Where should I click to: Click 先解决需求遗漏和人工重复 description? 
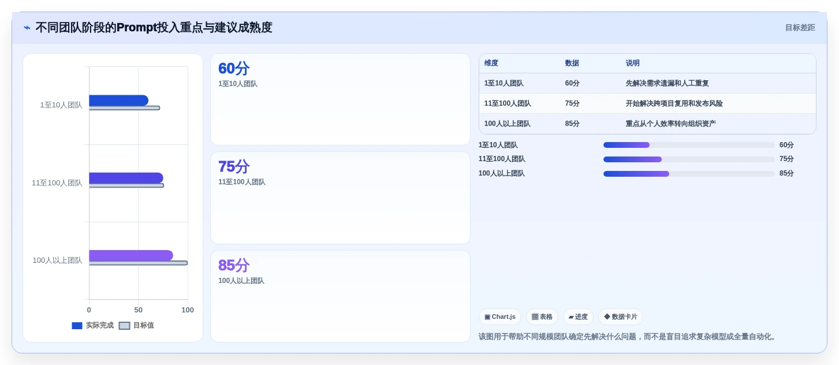(668, 83)
